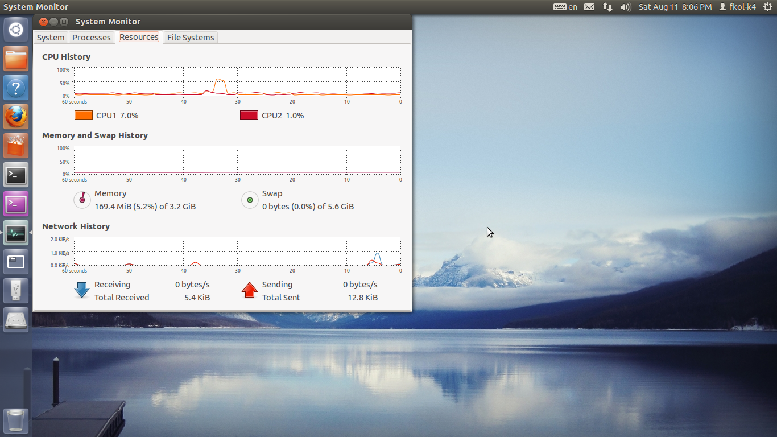Click the Network History graph
Image resolution: width=777 pixels, height=437 pixels.
pyautogui.click(x=237, y=251)
